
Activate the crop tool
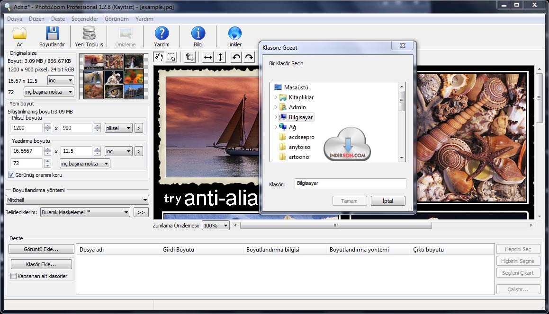pos(190,57)
